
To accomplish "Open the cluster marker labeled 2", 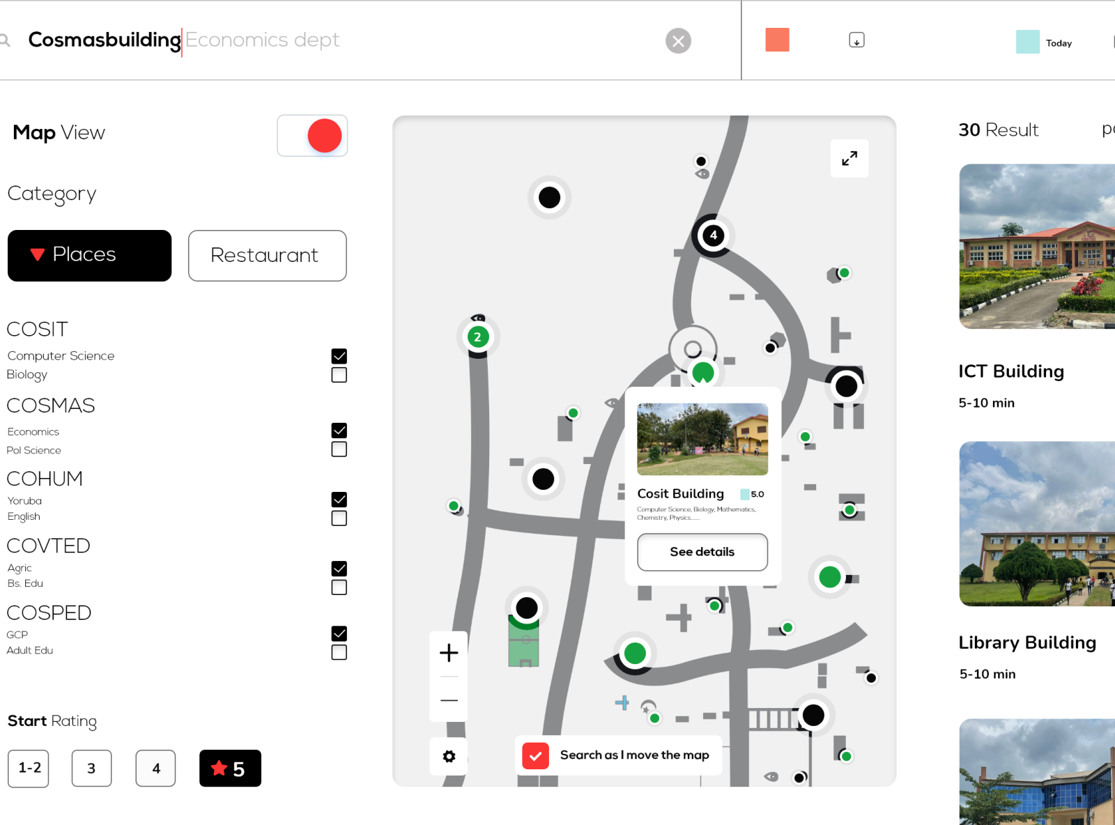I will 477,337.
